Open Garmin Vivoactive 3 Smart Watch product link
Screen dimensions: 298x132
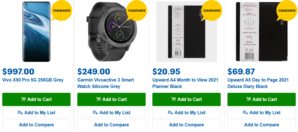point(106,83)
